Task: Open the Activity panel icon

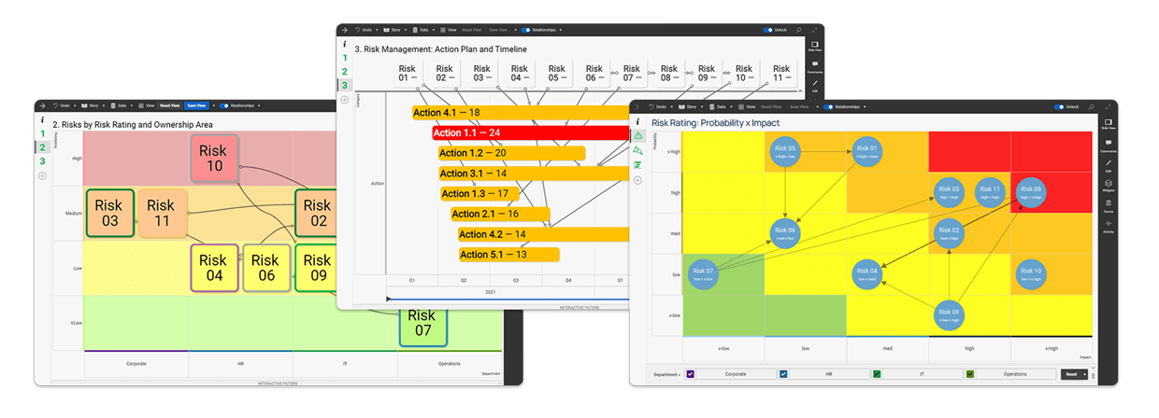Action: coord(1108,225)
